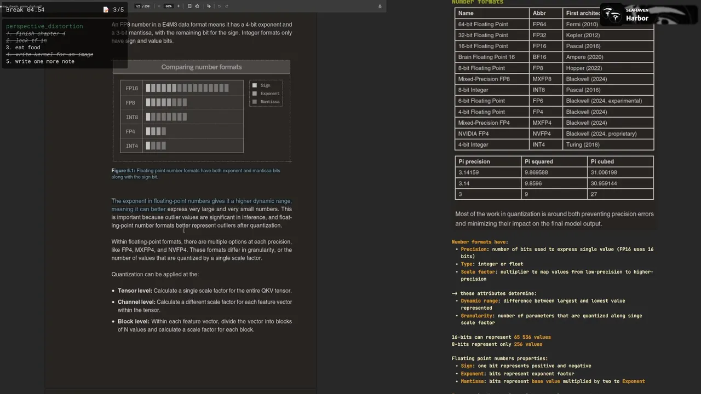
Task: Click the Mantissa legend entry
Action: [x=266, y=102]
